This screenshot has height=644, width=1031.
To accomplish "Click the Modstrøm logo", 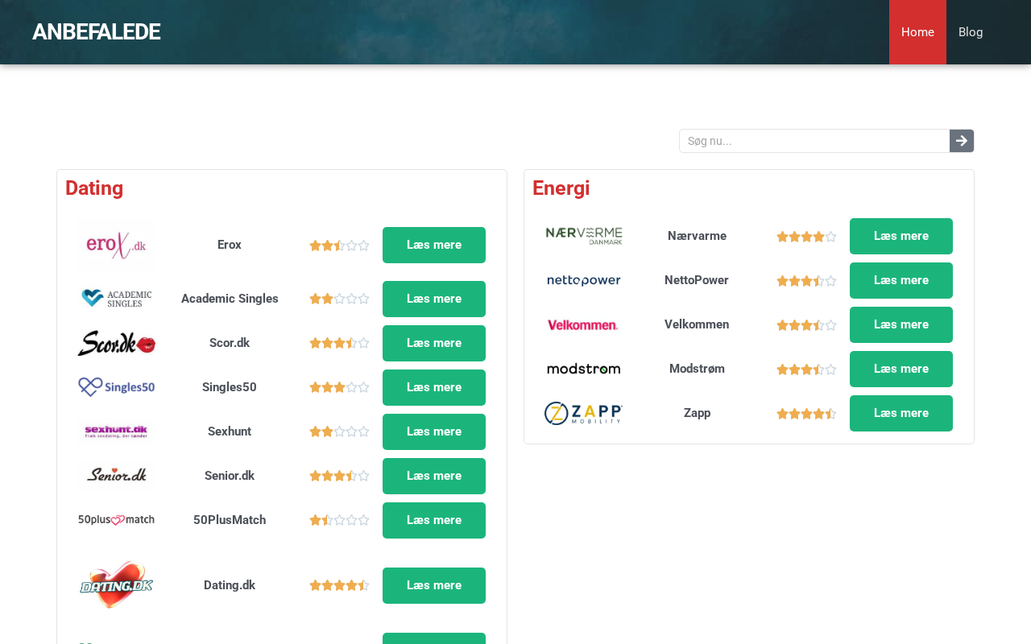I will (x=583, y=369).
